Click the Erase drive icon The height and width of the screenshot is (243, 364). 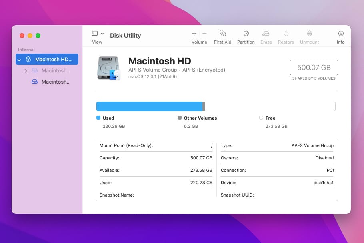click(266, 34)
